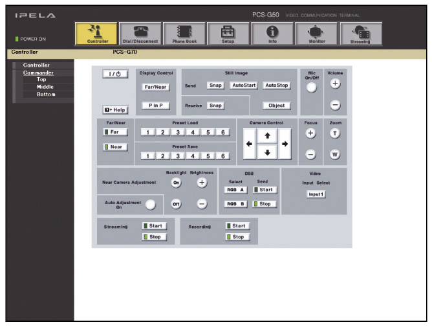Toggle the power I/O button
Viewport: 432px width, 327px height.
tap(113, 74)
